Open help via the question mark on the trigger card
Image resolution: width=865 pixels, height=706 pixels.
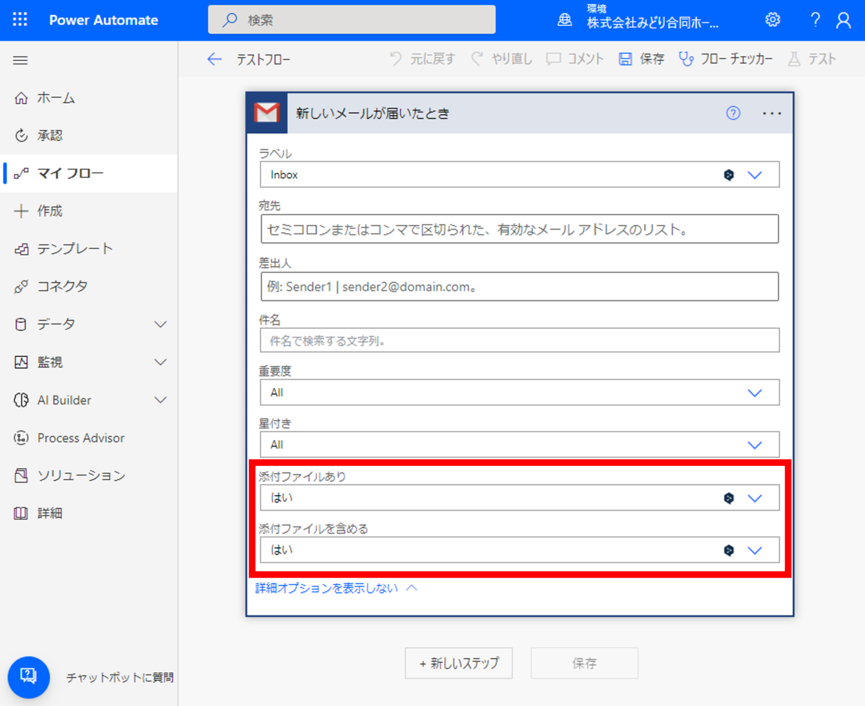pyautogui.click(x=733, y=113)
